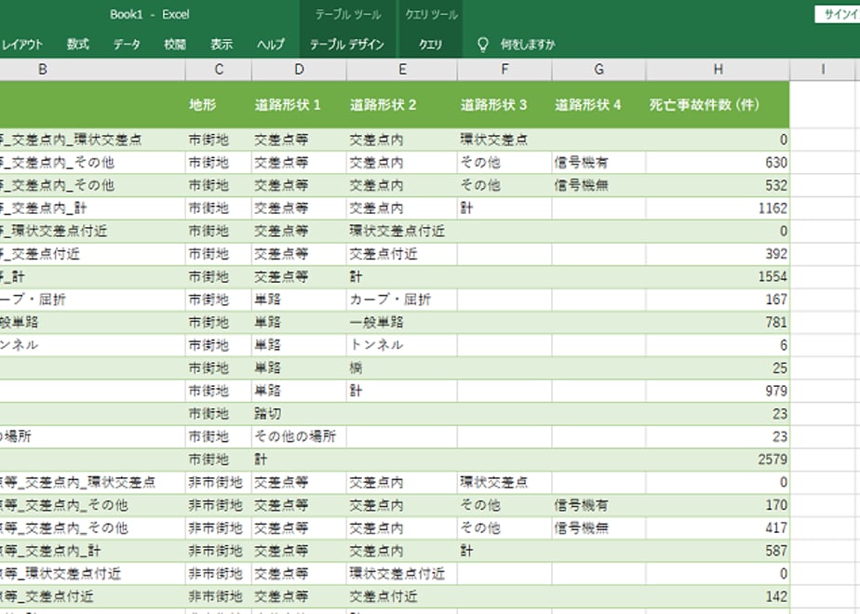Click the 何をしますか search box
860x614 pixels.
528,45
